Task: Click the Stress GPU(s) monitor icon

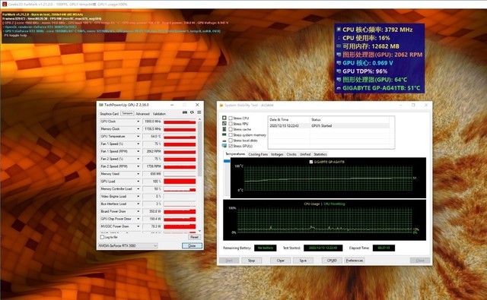Action: [224, 146]
